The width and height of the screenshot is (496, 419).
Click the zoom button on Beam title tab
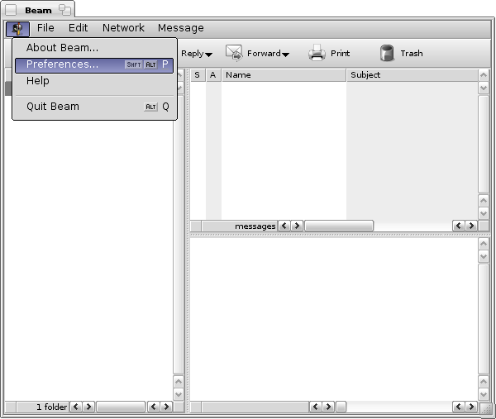64,11
